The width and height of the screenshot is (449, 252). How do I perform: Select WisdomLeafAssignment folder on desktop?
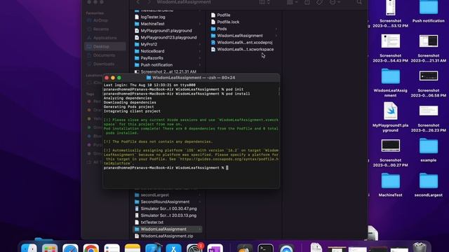pos(390,83)
